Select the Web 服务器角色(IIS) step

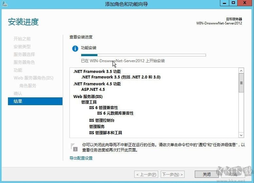tap(33, 78)
